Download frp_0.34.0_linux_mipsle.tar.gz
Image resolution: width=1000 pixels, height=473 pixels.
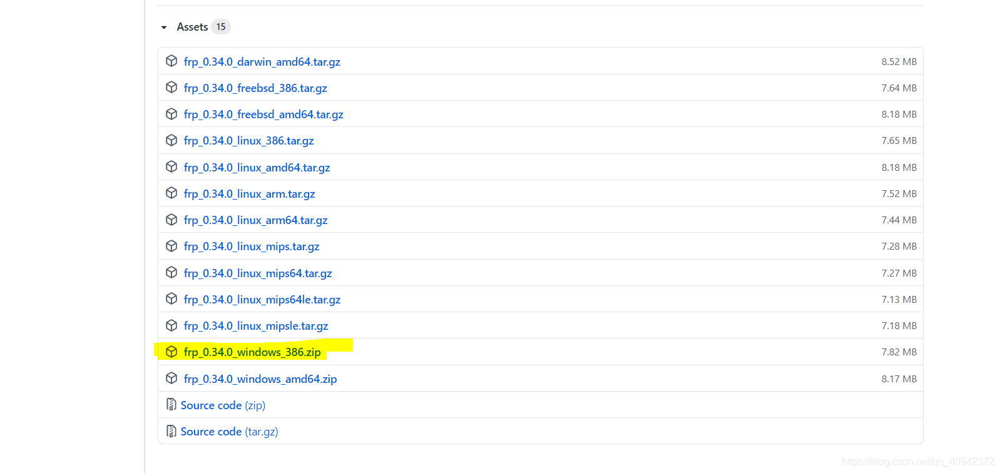coord(256,326)
